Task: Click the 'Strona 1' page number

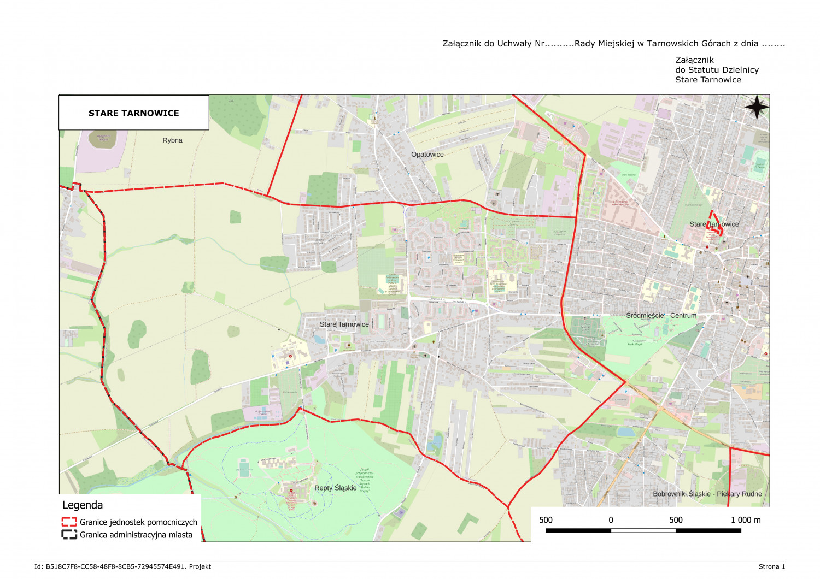Action: tap(771, 566)
